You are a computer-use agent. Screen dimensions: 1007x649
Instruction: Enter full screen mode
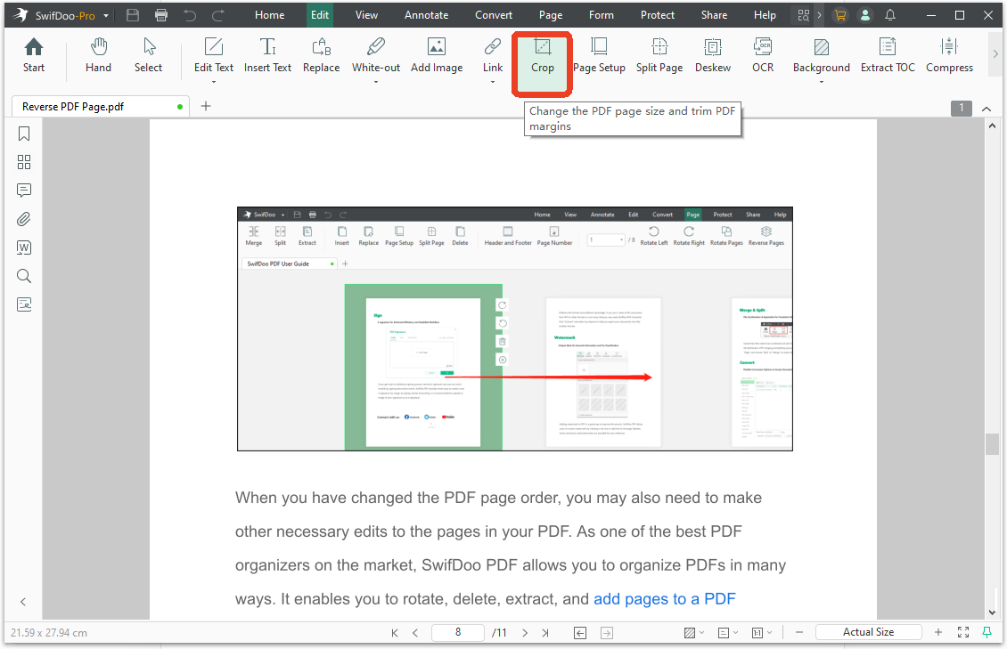(x=963, y=632)
